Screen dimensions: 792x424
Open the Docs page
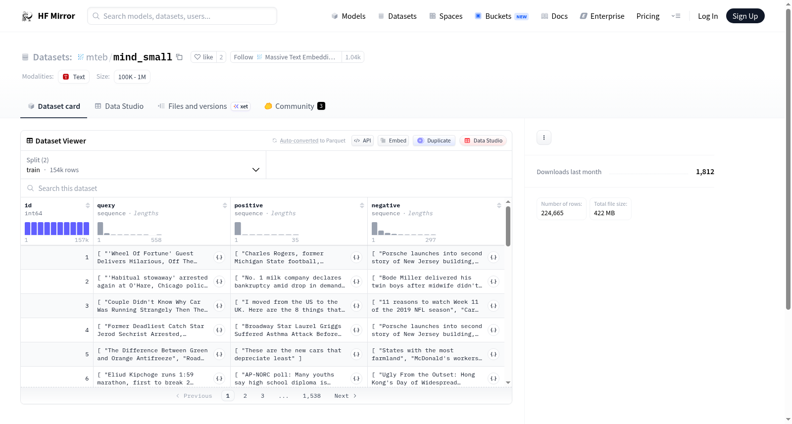pos(554,16)
